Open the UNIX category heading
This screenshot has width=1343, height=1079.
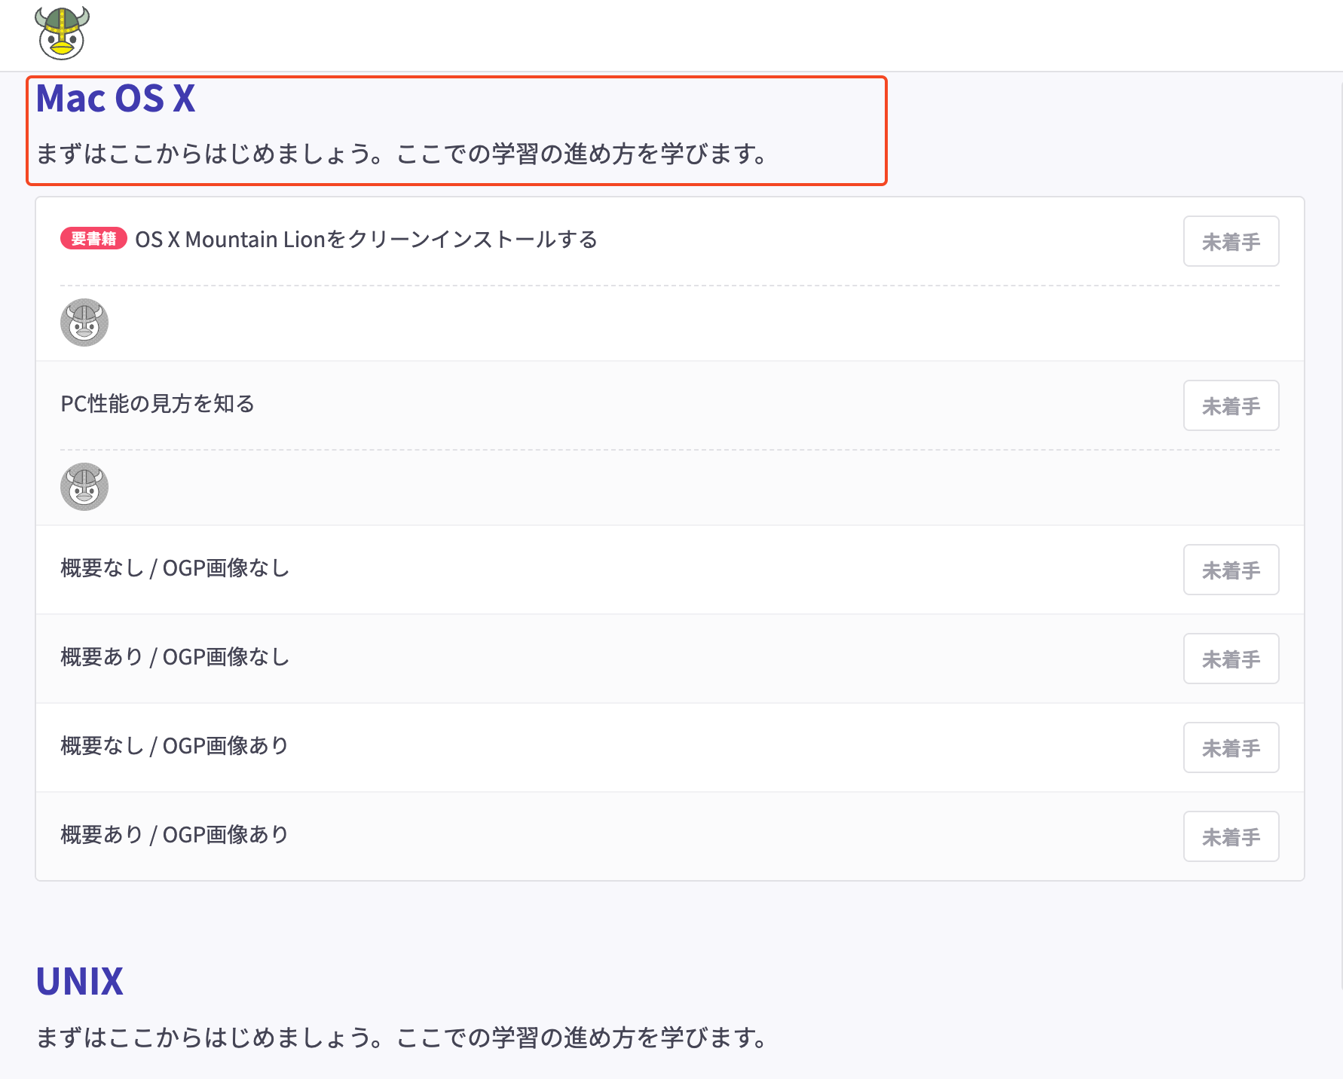click(x=80, y=982)
